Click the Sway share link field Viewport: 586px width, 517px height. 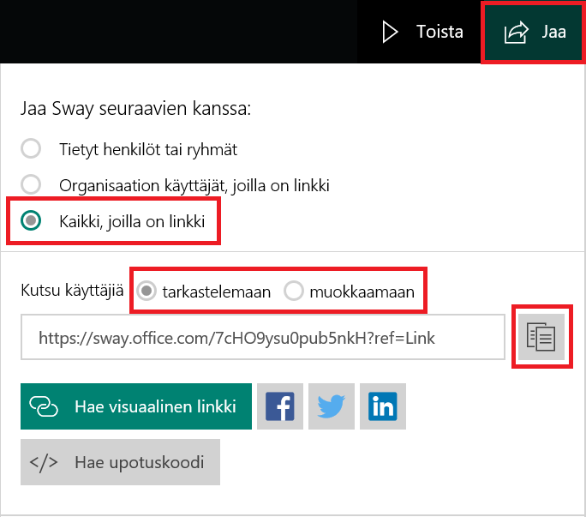pyautogui.click(x=263, y=337)
